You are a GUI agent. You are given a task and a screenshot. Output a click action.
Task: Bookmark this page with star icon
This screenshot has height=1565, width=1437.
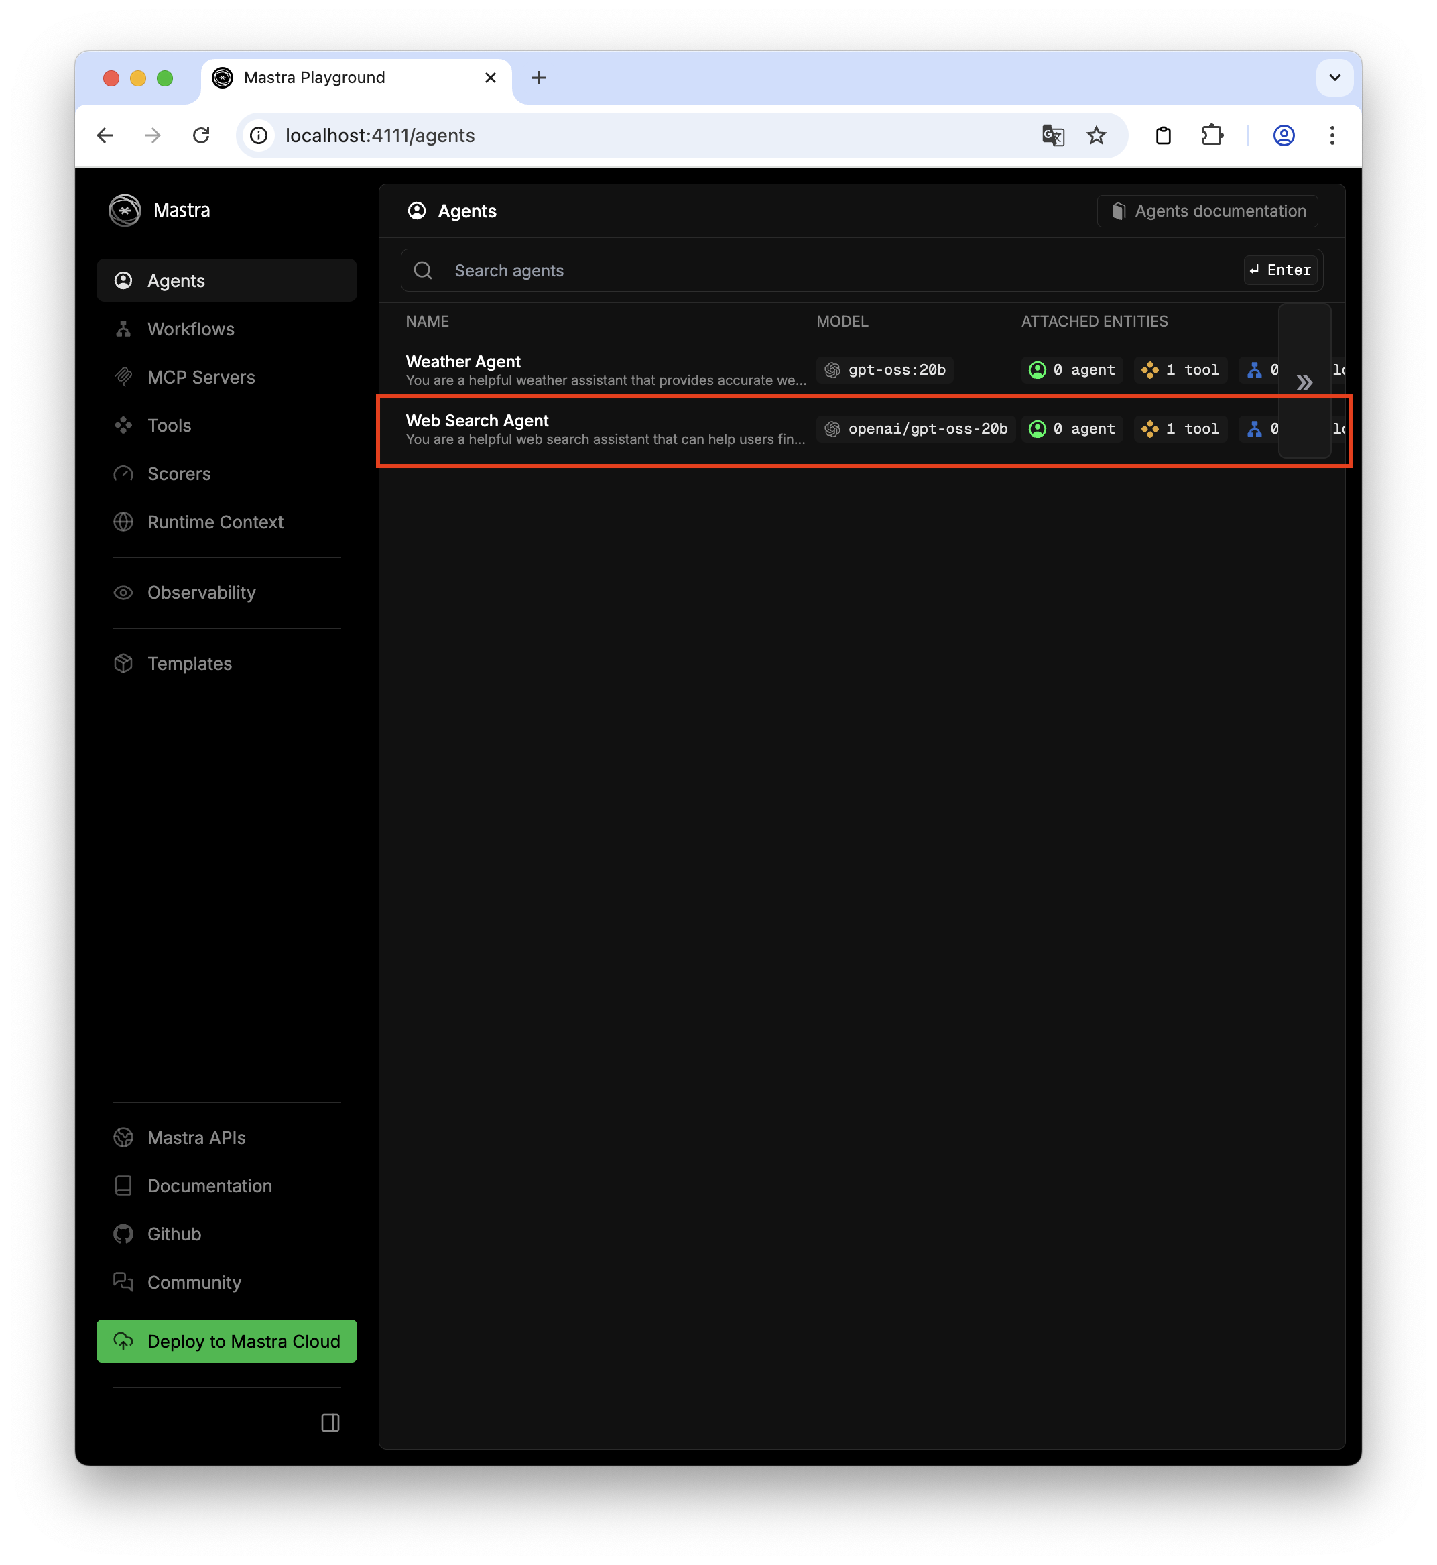pyautogui.click(x=1097, y=135)
